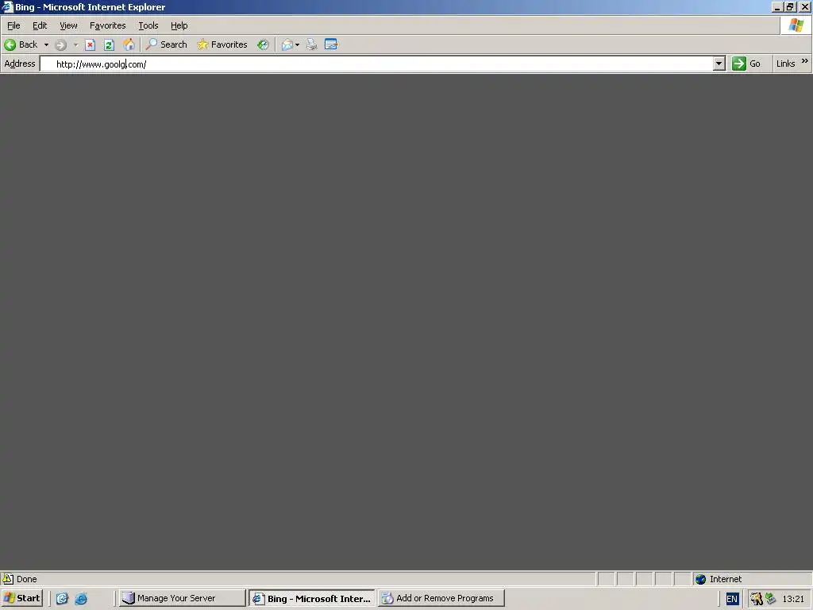Launch Internet Explorer from quick launch
The width and height of the screenshot is (813, 610).
(x=81, y=599)
